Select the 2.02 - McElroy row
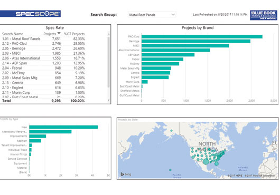This screenshot has height=195, width=280. pyautogui.click(x=43, y=73)
